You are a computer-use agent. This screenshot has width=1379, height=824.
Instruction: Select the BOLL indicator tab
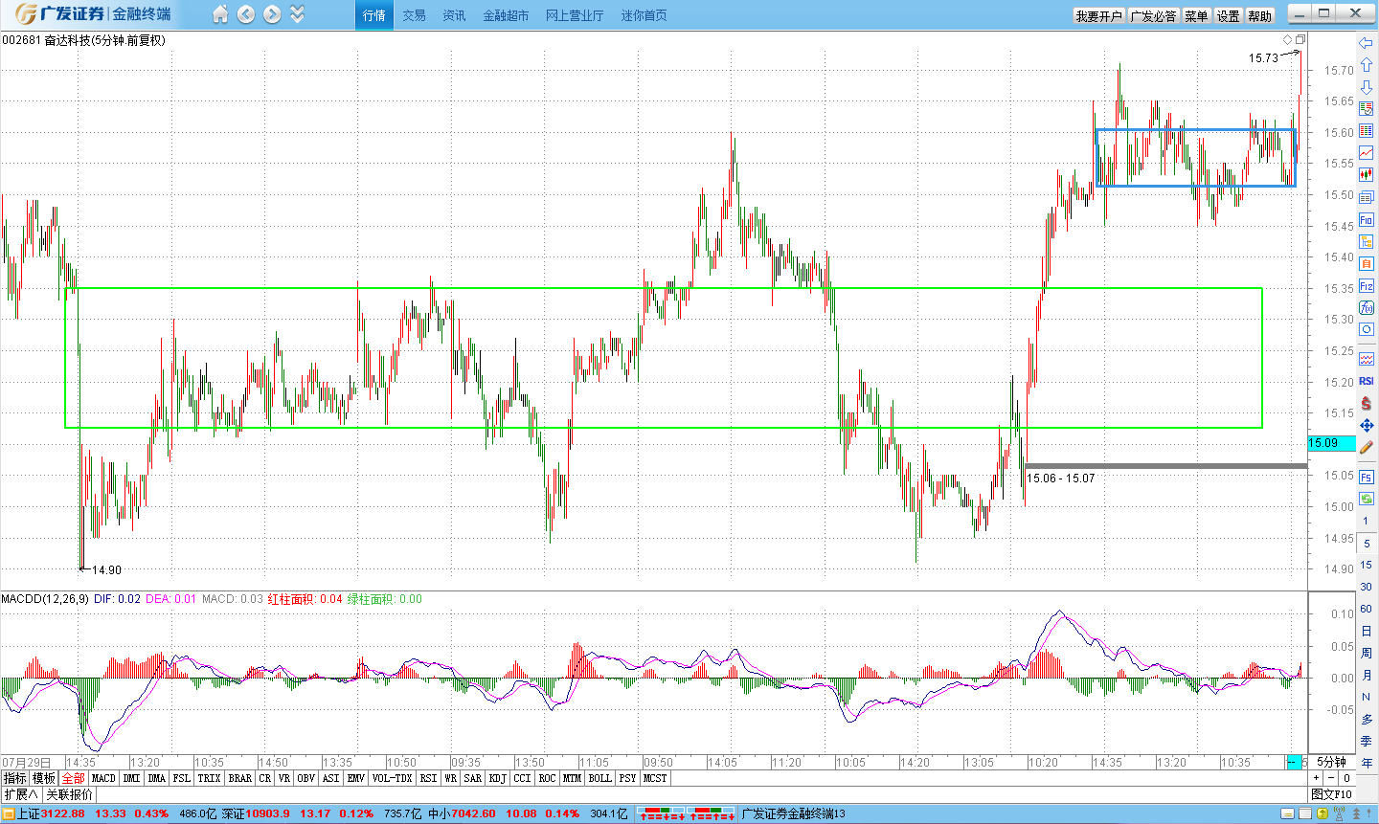600,778
